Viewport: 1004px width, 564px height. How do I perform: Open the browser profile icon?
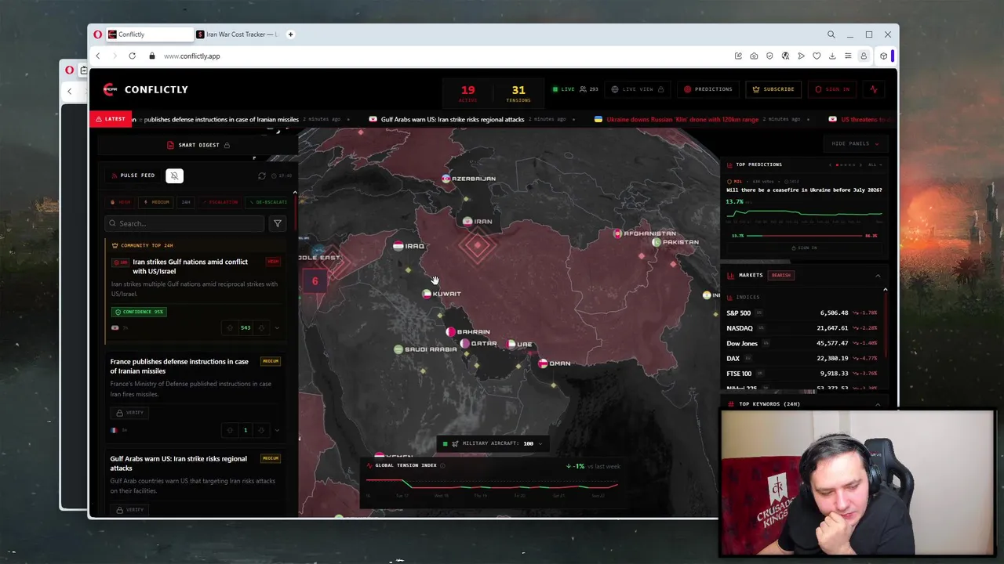864,56
